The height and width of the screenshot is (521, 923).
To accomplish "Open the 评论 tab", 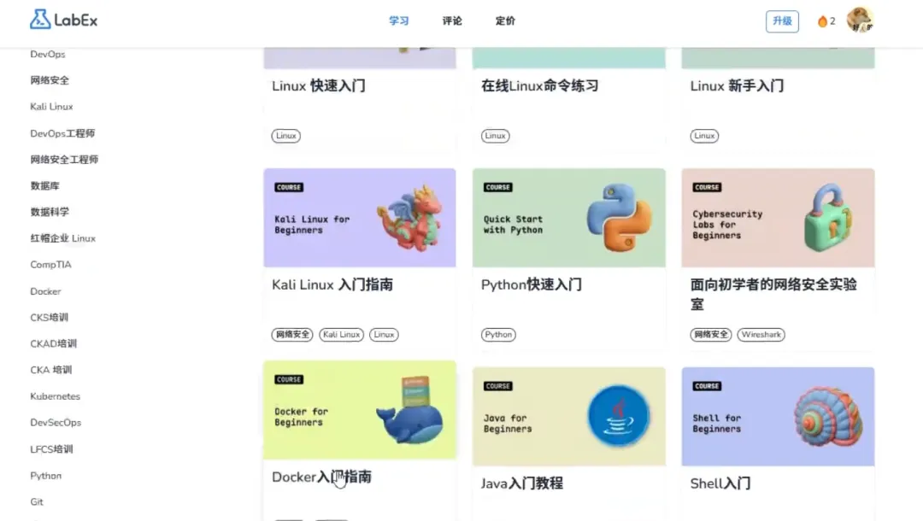I will tap(452, 20).
